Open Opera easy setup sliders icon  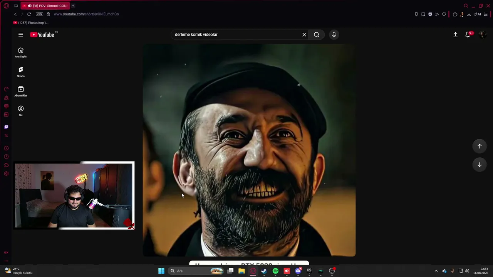[486, 14]
